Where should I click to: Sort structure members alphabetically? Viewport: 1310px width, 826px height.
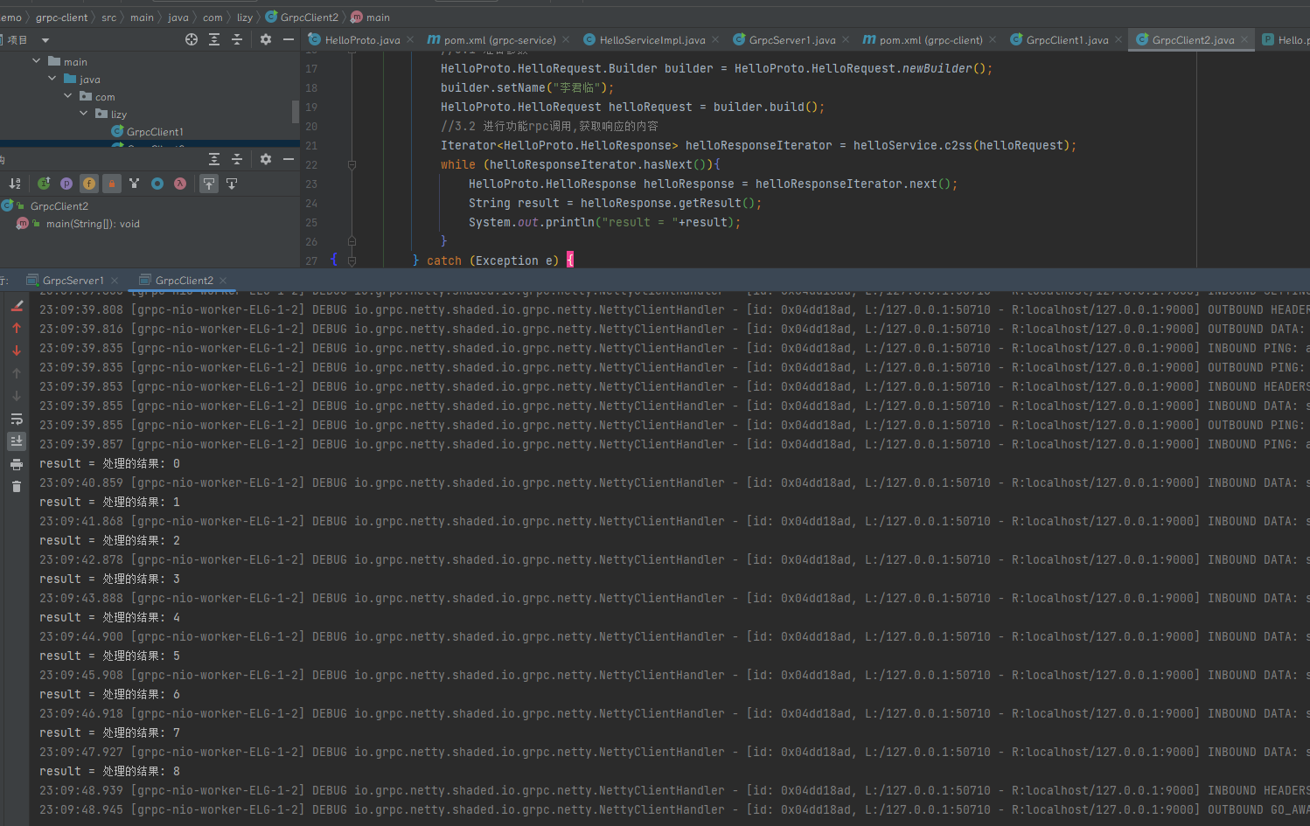coord(15,184)
